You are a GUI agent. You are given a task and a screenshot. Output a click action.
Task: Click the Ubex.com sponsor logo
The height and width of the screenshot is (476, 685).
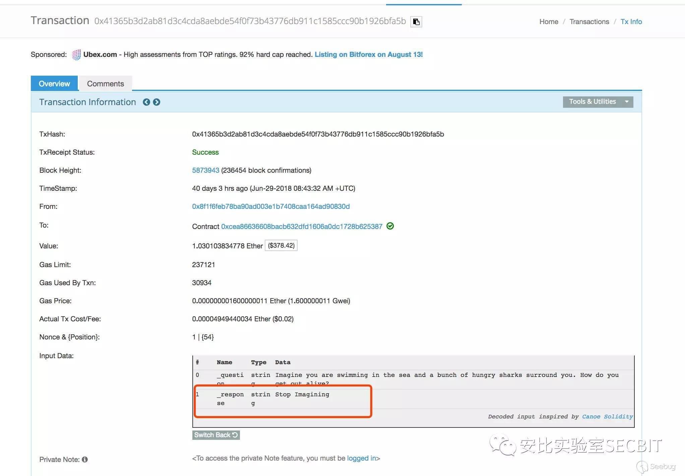pos(76,55)
